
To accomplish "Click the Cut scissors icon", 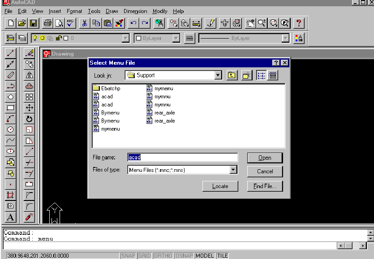I will point(85,23).
